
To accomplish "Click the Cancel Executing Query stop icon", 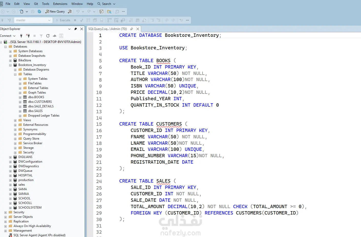I will pyautogui.click(x=75, y=20).
